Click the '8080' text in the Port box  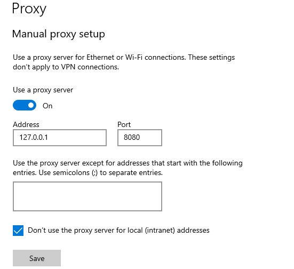coord(132,137)
